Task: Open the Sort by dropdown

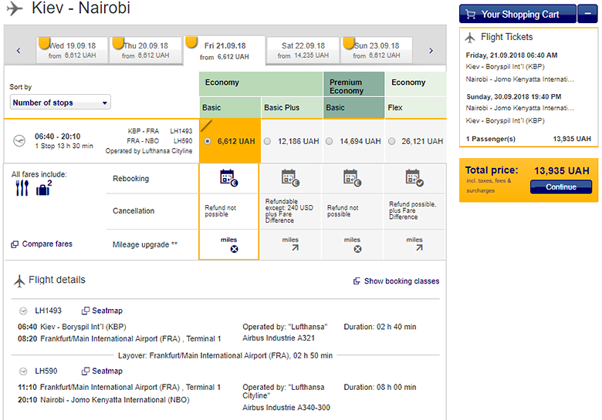Action: tap(60, 102)
